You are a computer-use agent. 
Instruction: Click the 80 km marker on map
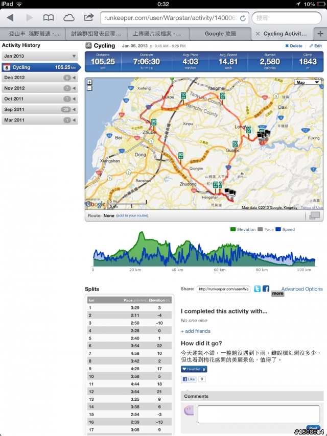(181, 155)
